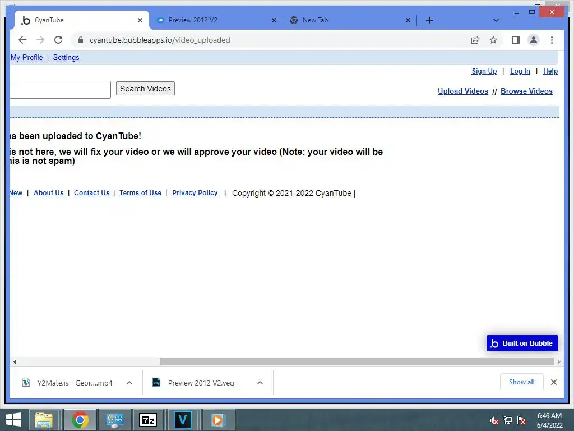The height and width of the screenshot is (431, 574).
Task: Click the Log In link
Action: click(520, 71)
